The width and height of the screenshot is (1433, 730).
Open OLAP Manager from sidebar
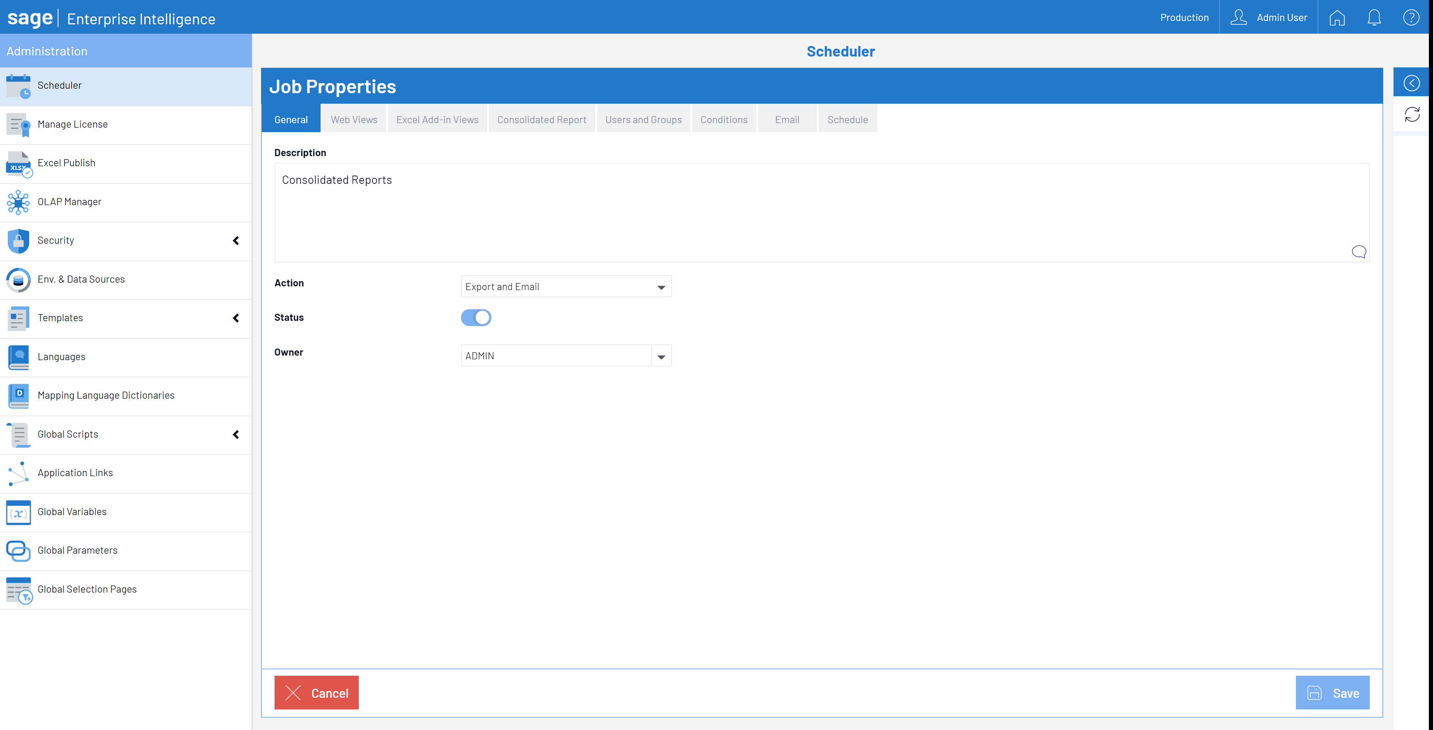tap(70, 202)
